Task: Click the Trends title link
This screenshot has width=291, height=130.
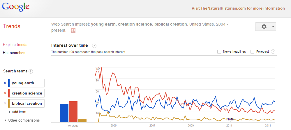Action: [x=11, y=26]
